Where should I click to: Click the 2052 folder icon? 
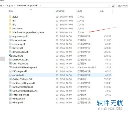coord(10,17)
